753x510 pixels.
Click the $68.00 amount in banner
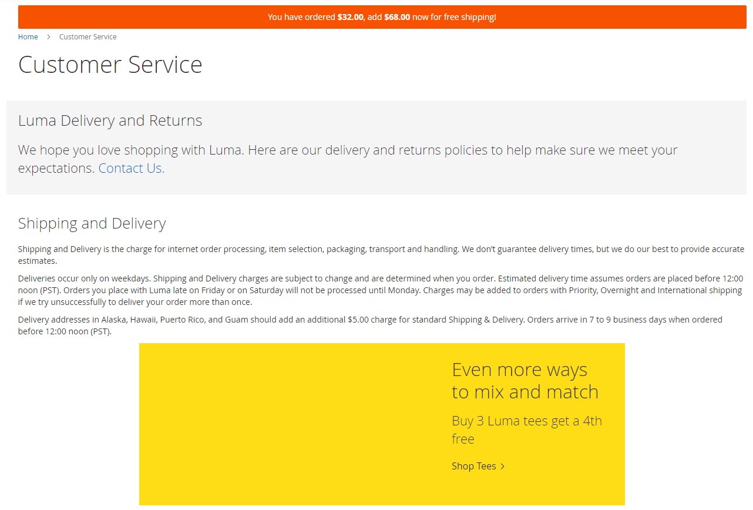[396, 17]
